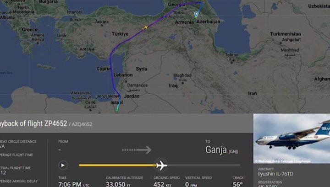Click the GNJ airport code
This screenshot has width=330, height=187.
pos(233,151)
